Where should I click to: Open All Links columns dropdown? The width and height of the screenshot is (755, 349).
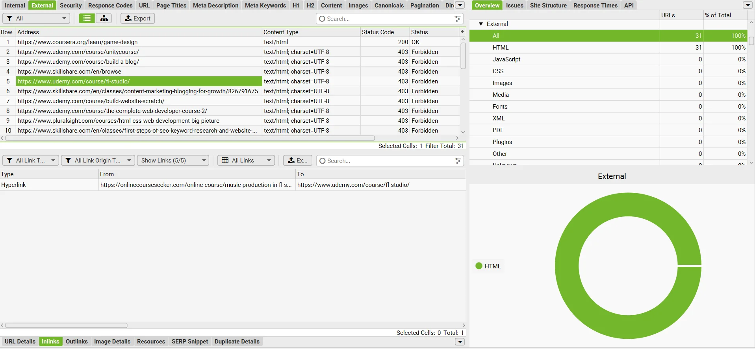click(x=246, y=161)
